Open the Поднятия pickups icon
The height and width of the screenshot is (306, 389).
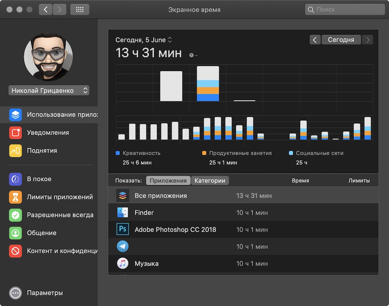[x=15, y=151]
